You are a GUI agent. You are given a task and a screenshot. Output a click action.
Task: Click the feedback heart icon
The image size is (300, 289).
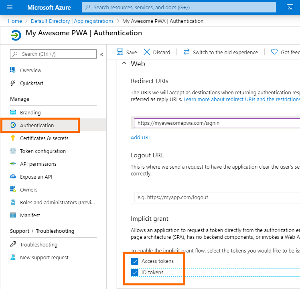pyautogui.click(x=274, y=52)
